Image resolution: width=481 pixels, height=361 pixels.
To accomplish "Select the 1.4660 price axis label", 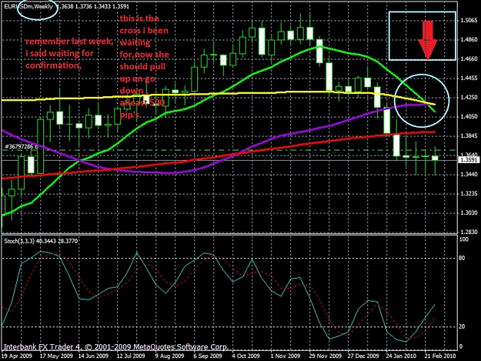I will [469, 59].
